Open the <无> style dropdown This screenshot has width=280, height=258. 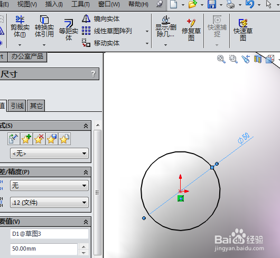[x=49, y=154]
